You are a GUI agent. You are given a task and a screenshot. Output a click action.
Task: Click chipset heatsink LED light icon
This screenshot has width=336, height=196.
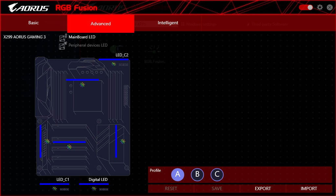click(x=123, y=141)
